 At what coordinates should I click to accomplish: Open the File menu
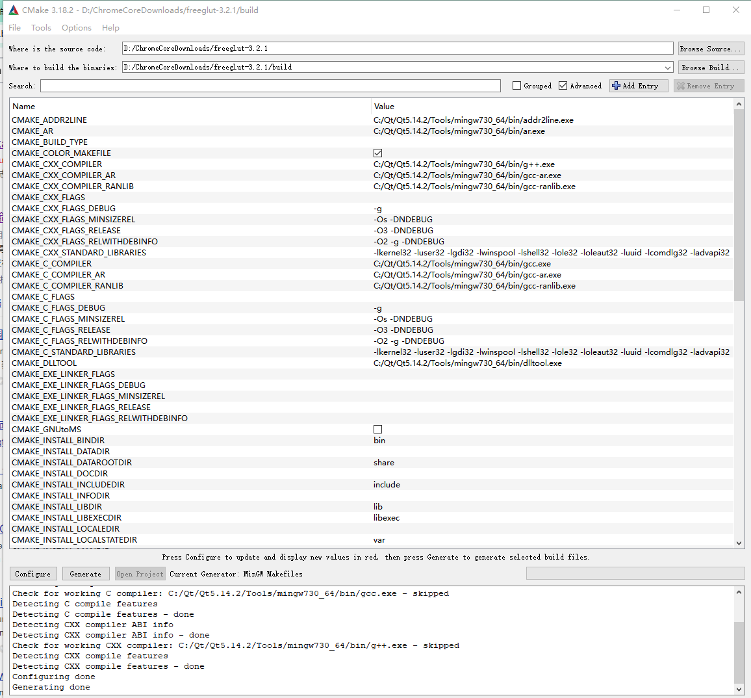[15, 28]
